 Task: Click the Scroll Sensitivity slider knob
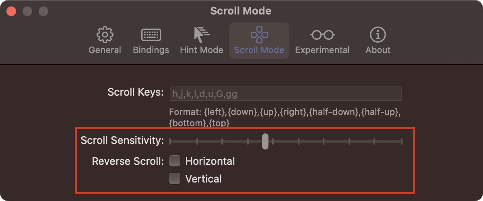[265, 142]
